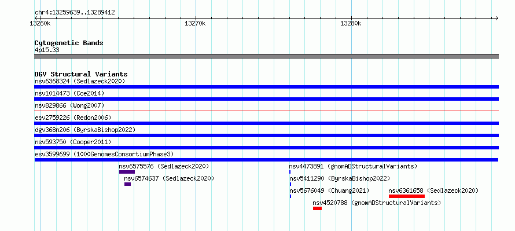Click the Cytogenetic Bands track title
The width and height of the screenshot is (515, 231).
click(69, 43)
